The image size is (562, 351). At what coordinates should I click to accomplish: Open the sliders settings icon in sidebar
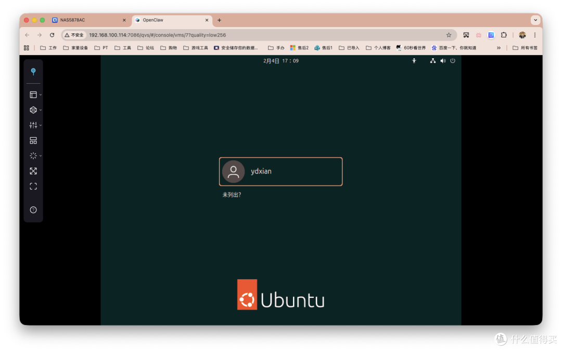click(33, 125)
